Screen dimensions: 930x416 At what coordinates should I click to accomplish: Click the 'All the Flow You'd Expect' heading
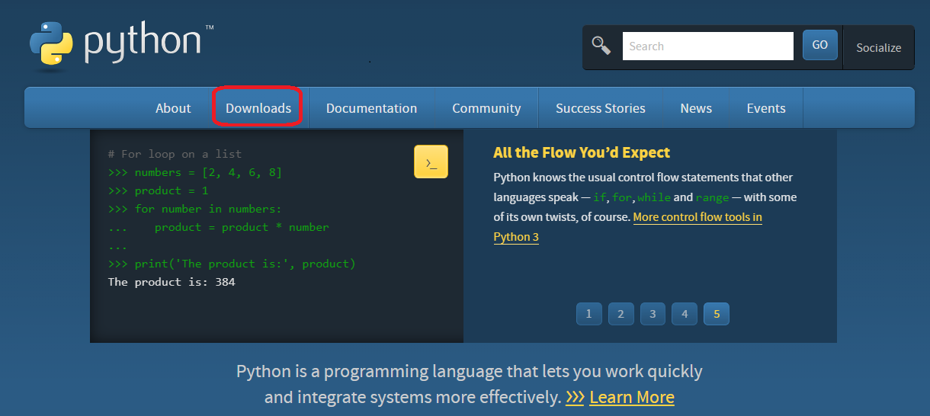click(582, 152)
